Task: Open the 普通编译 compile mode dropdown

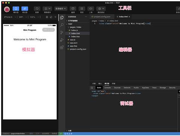Action: coord(61,9)
